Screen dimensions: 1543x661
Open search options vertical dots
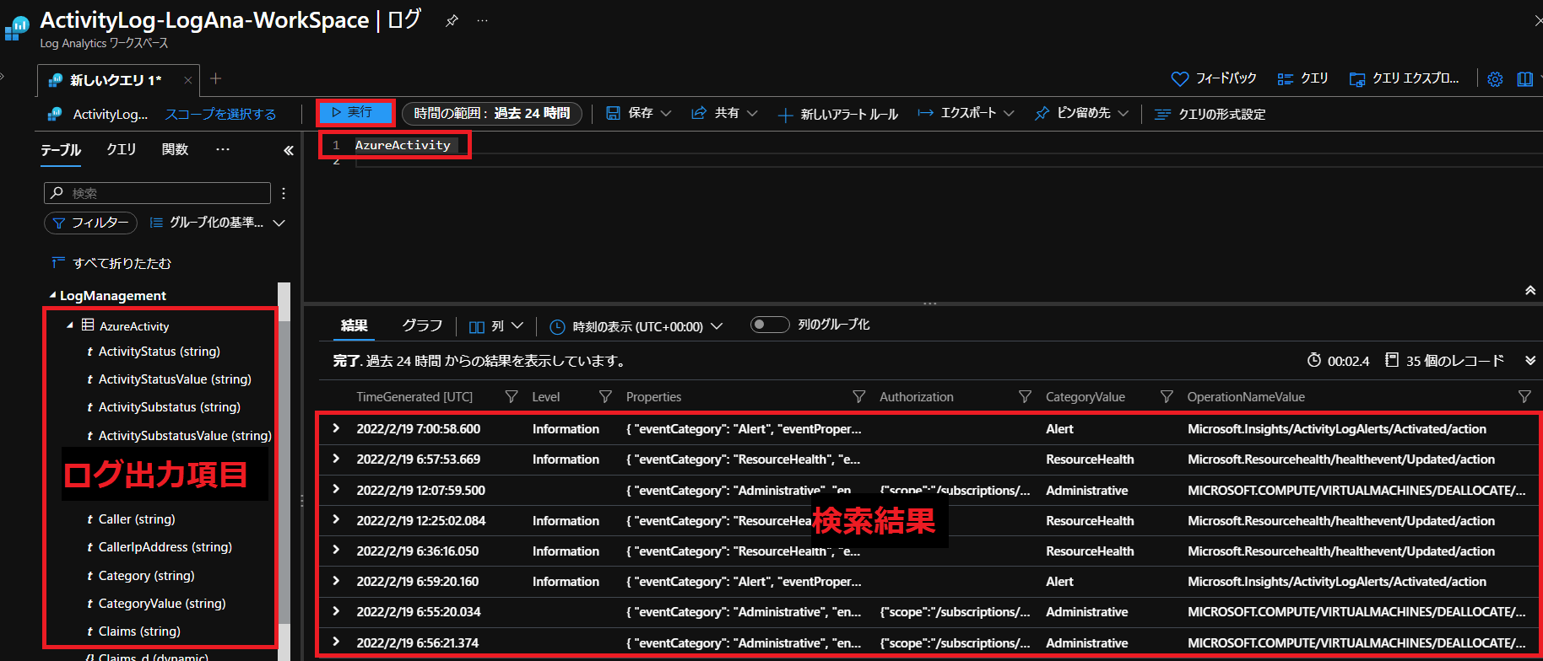click(284, 193)
